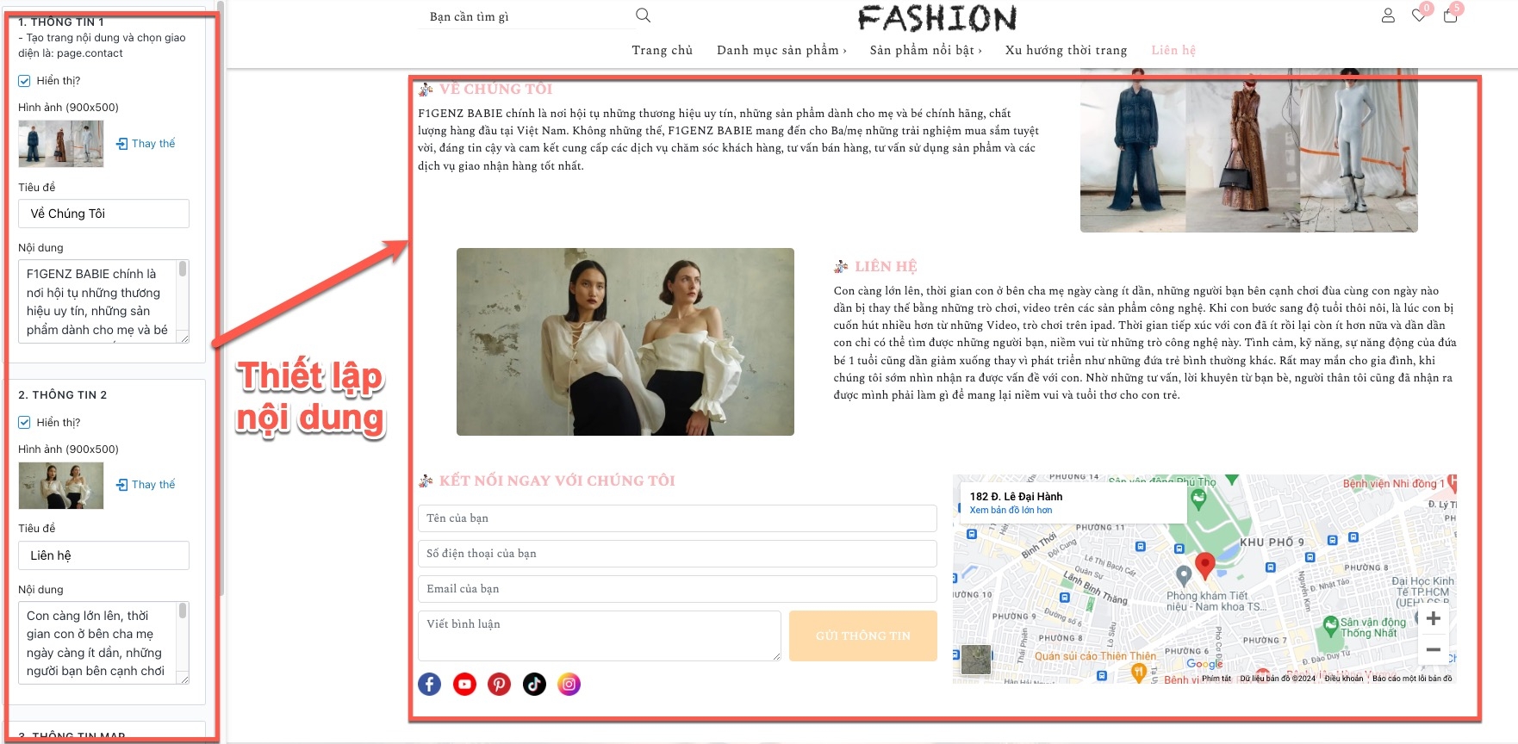The image size is (1518, 744).
Task: Click Thay thế for Thông tin 1 image
Action: point(146,144)
